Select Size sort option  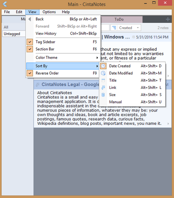[132, 95]
